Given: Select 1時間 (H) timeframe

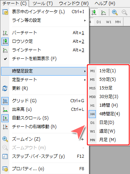Looking at the screenshot, I should click(x=109, y=105).
